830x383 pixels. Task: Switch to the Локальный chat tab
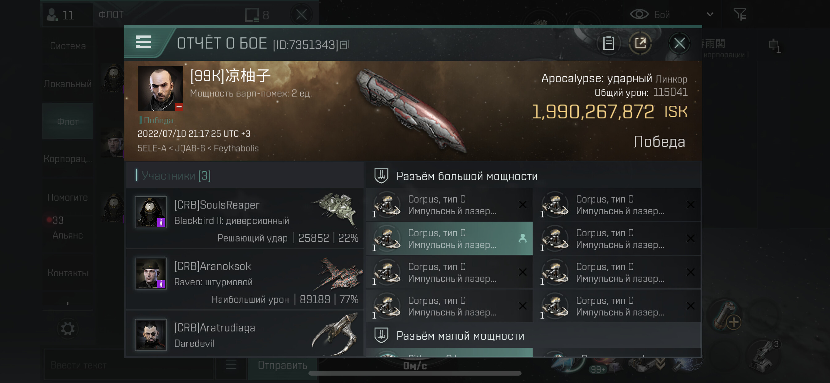coord(68,84)
